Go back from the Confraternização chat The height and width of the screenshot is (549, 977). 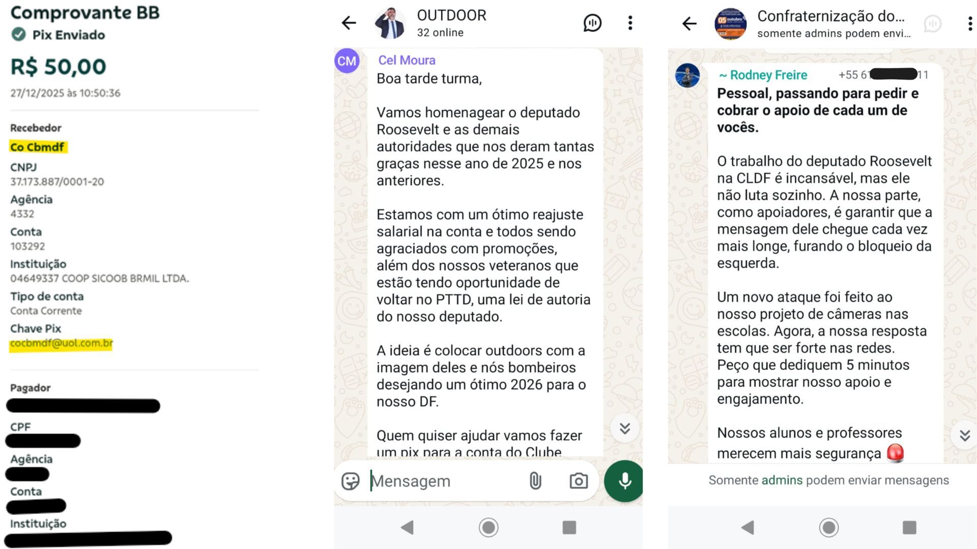689,23
